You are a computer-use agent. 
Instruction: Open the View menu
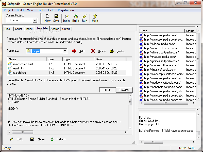tap(30, 10)
